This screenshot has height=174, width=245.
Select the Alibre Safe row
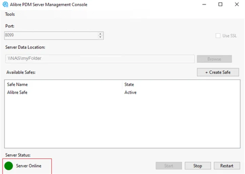122,92
